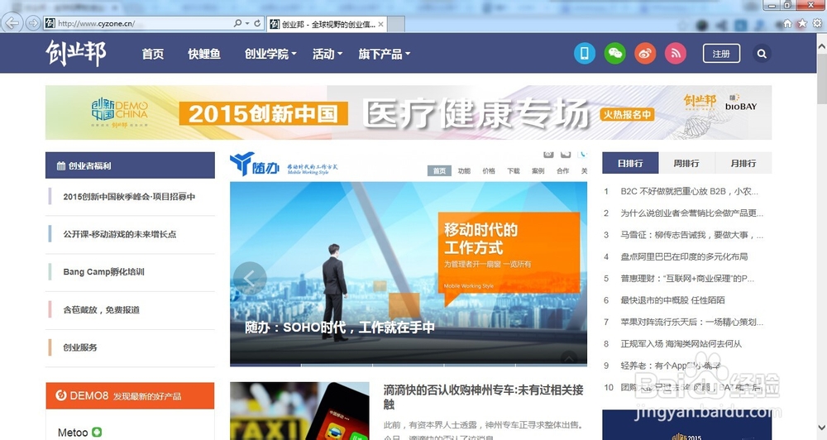
Task: Open Bang Camp孵化培训 link
Action: click(103, 272)
